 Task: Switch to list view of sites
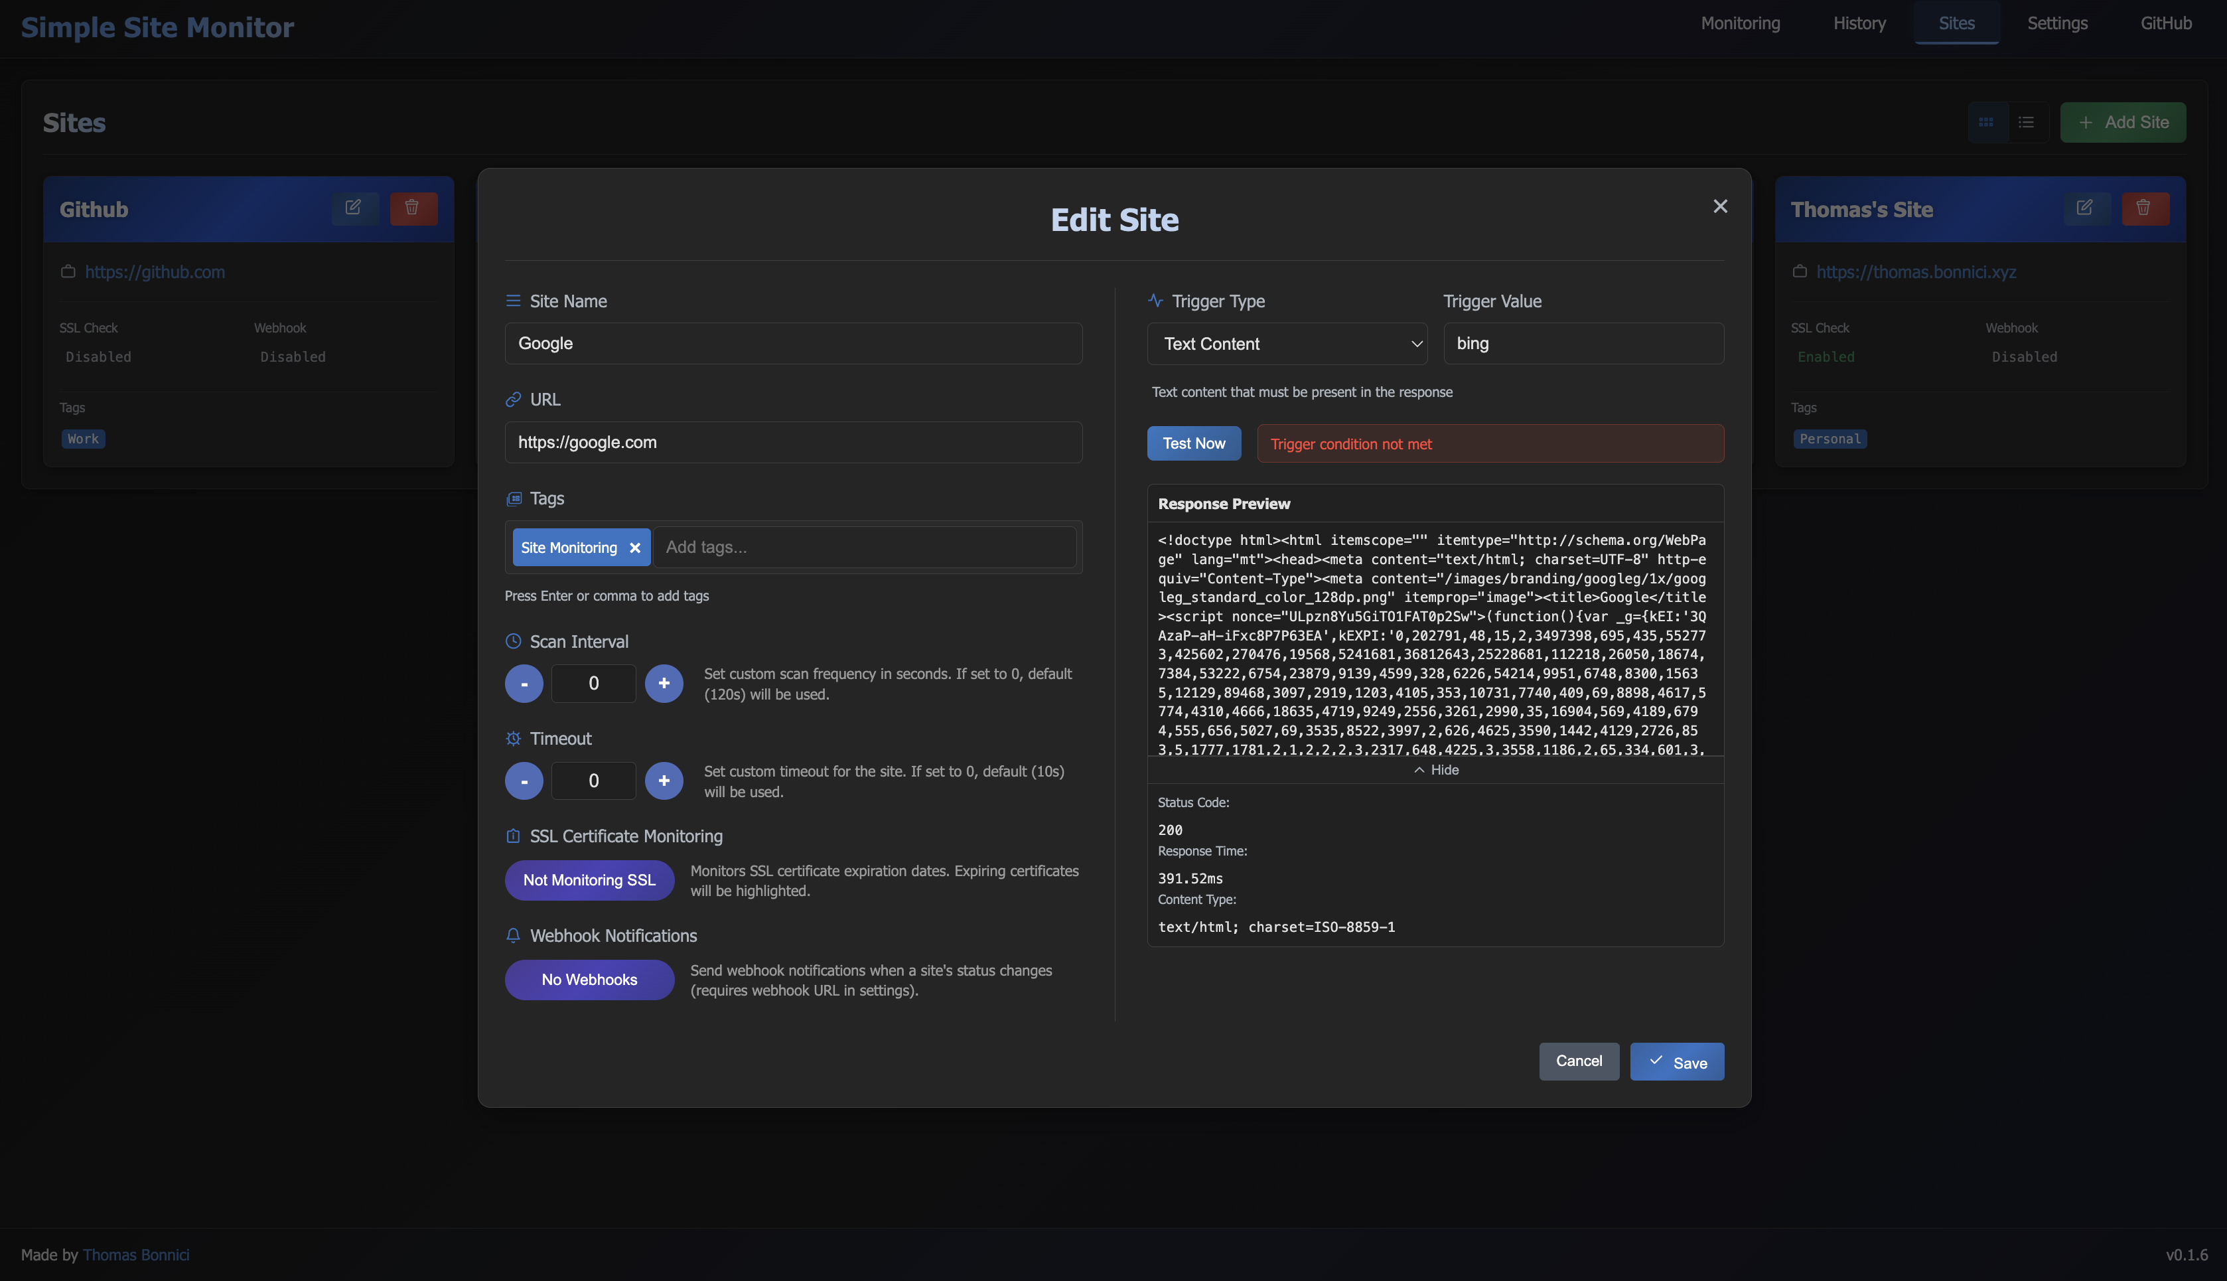[x=2027, y=122]
